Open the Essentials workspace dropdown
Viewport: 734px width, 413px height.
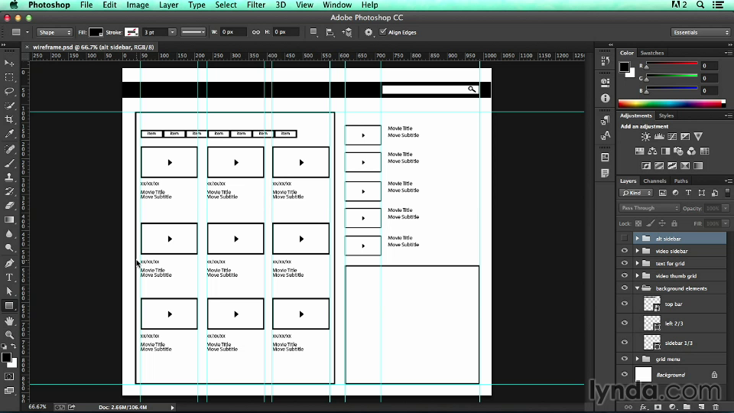coord(700,32)
